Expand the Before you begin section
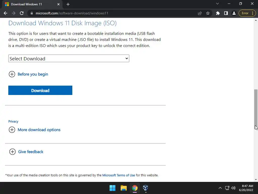The image size is (258, 194). click(x=12, y=74)
